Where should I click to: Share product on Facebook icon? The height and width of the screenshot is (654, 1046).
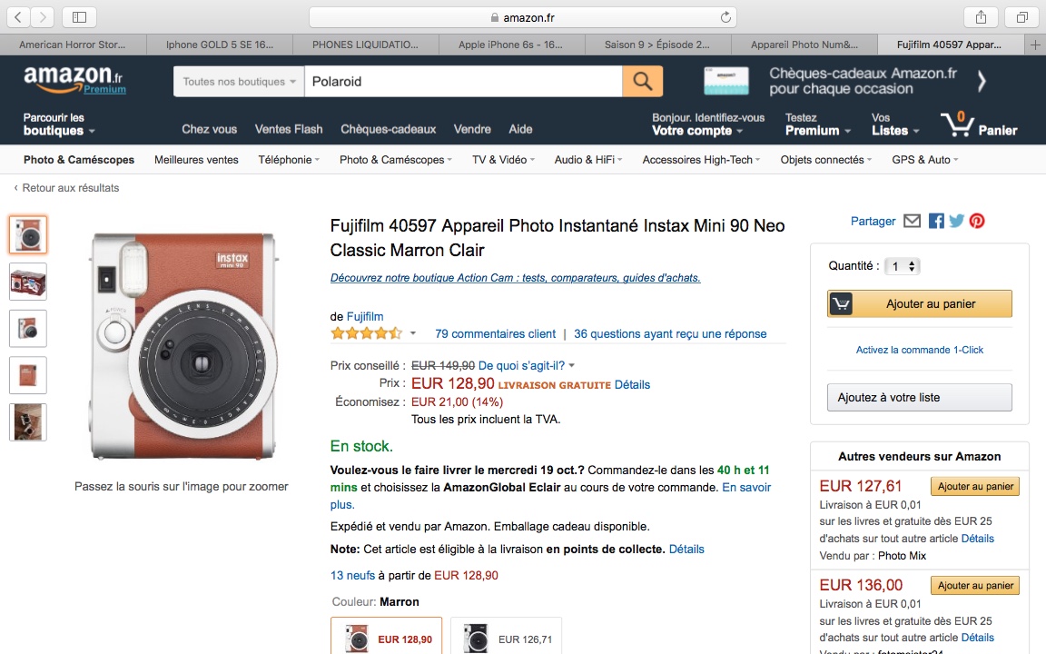click(x=936, y=221)
